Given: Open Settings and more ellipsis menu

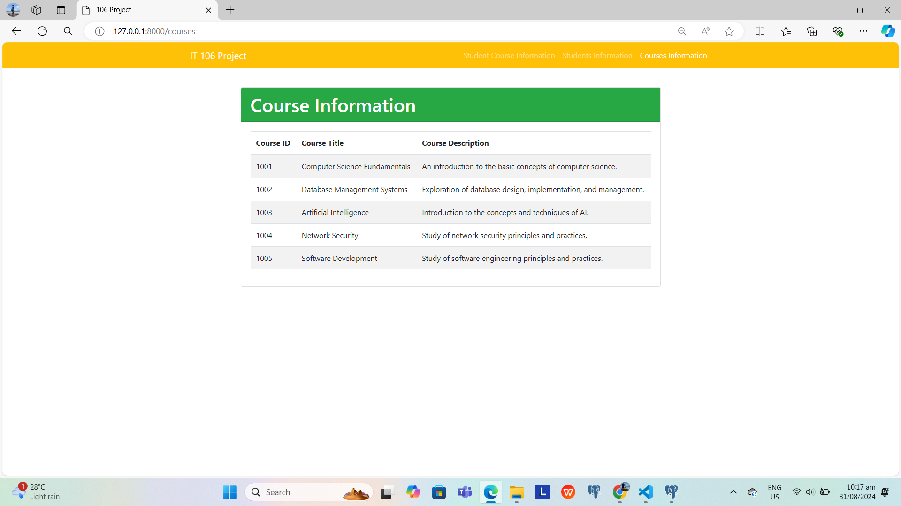Looking at the screenshot, I should pyautogui.click(x=863, y=31).
